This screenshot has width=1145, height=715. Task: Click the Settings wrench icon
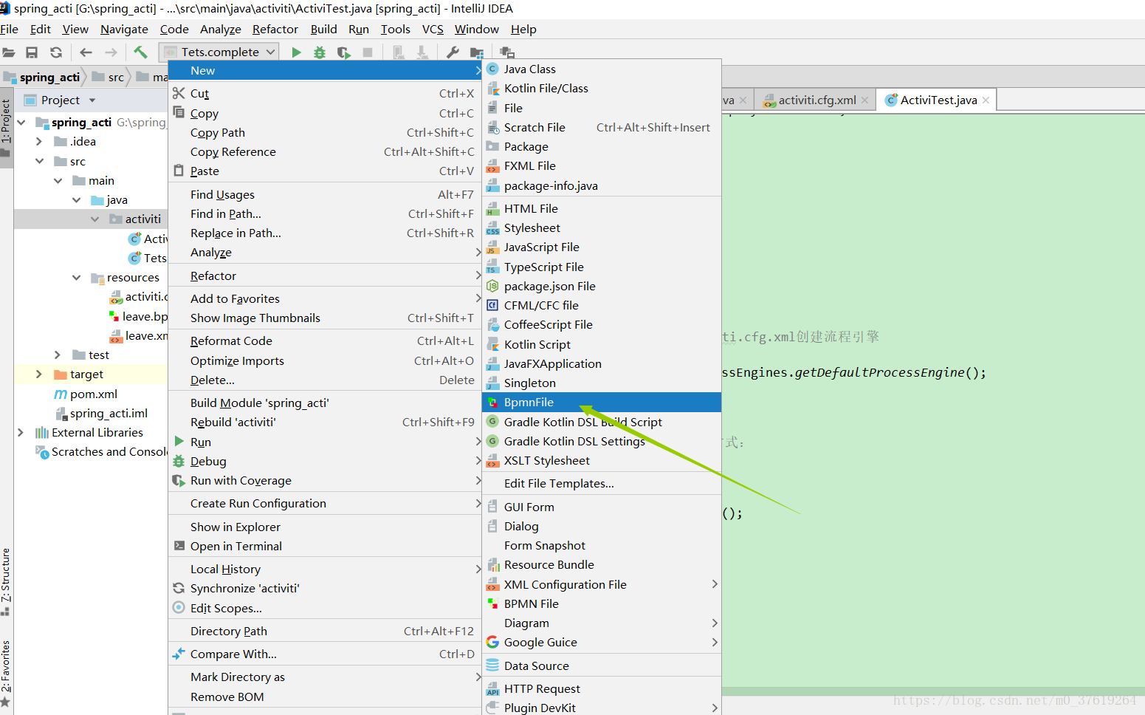point(453,52)
